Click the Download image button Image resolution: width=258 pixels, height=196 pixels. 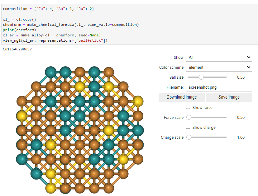[182, 97]
